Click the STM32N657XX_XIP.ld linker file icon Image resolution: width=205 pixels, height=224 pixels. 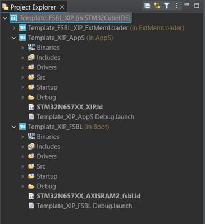coord(31,107)
